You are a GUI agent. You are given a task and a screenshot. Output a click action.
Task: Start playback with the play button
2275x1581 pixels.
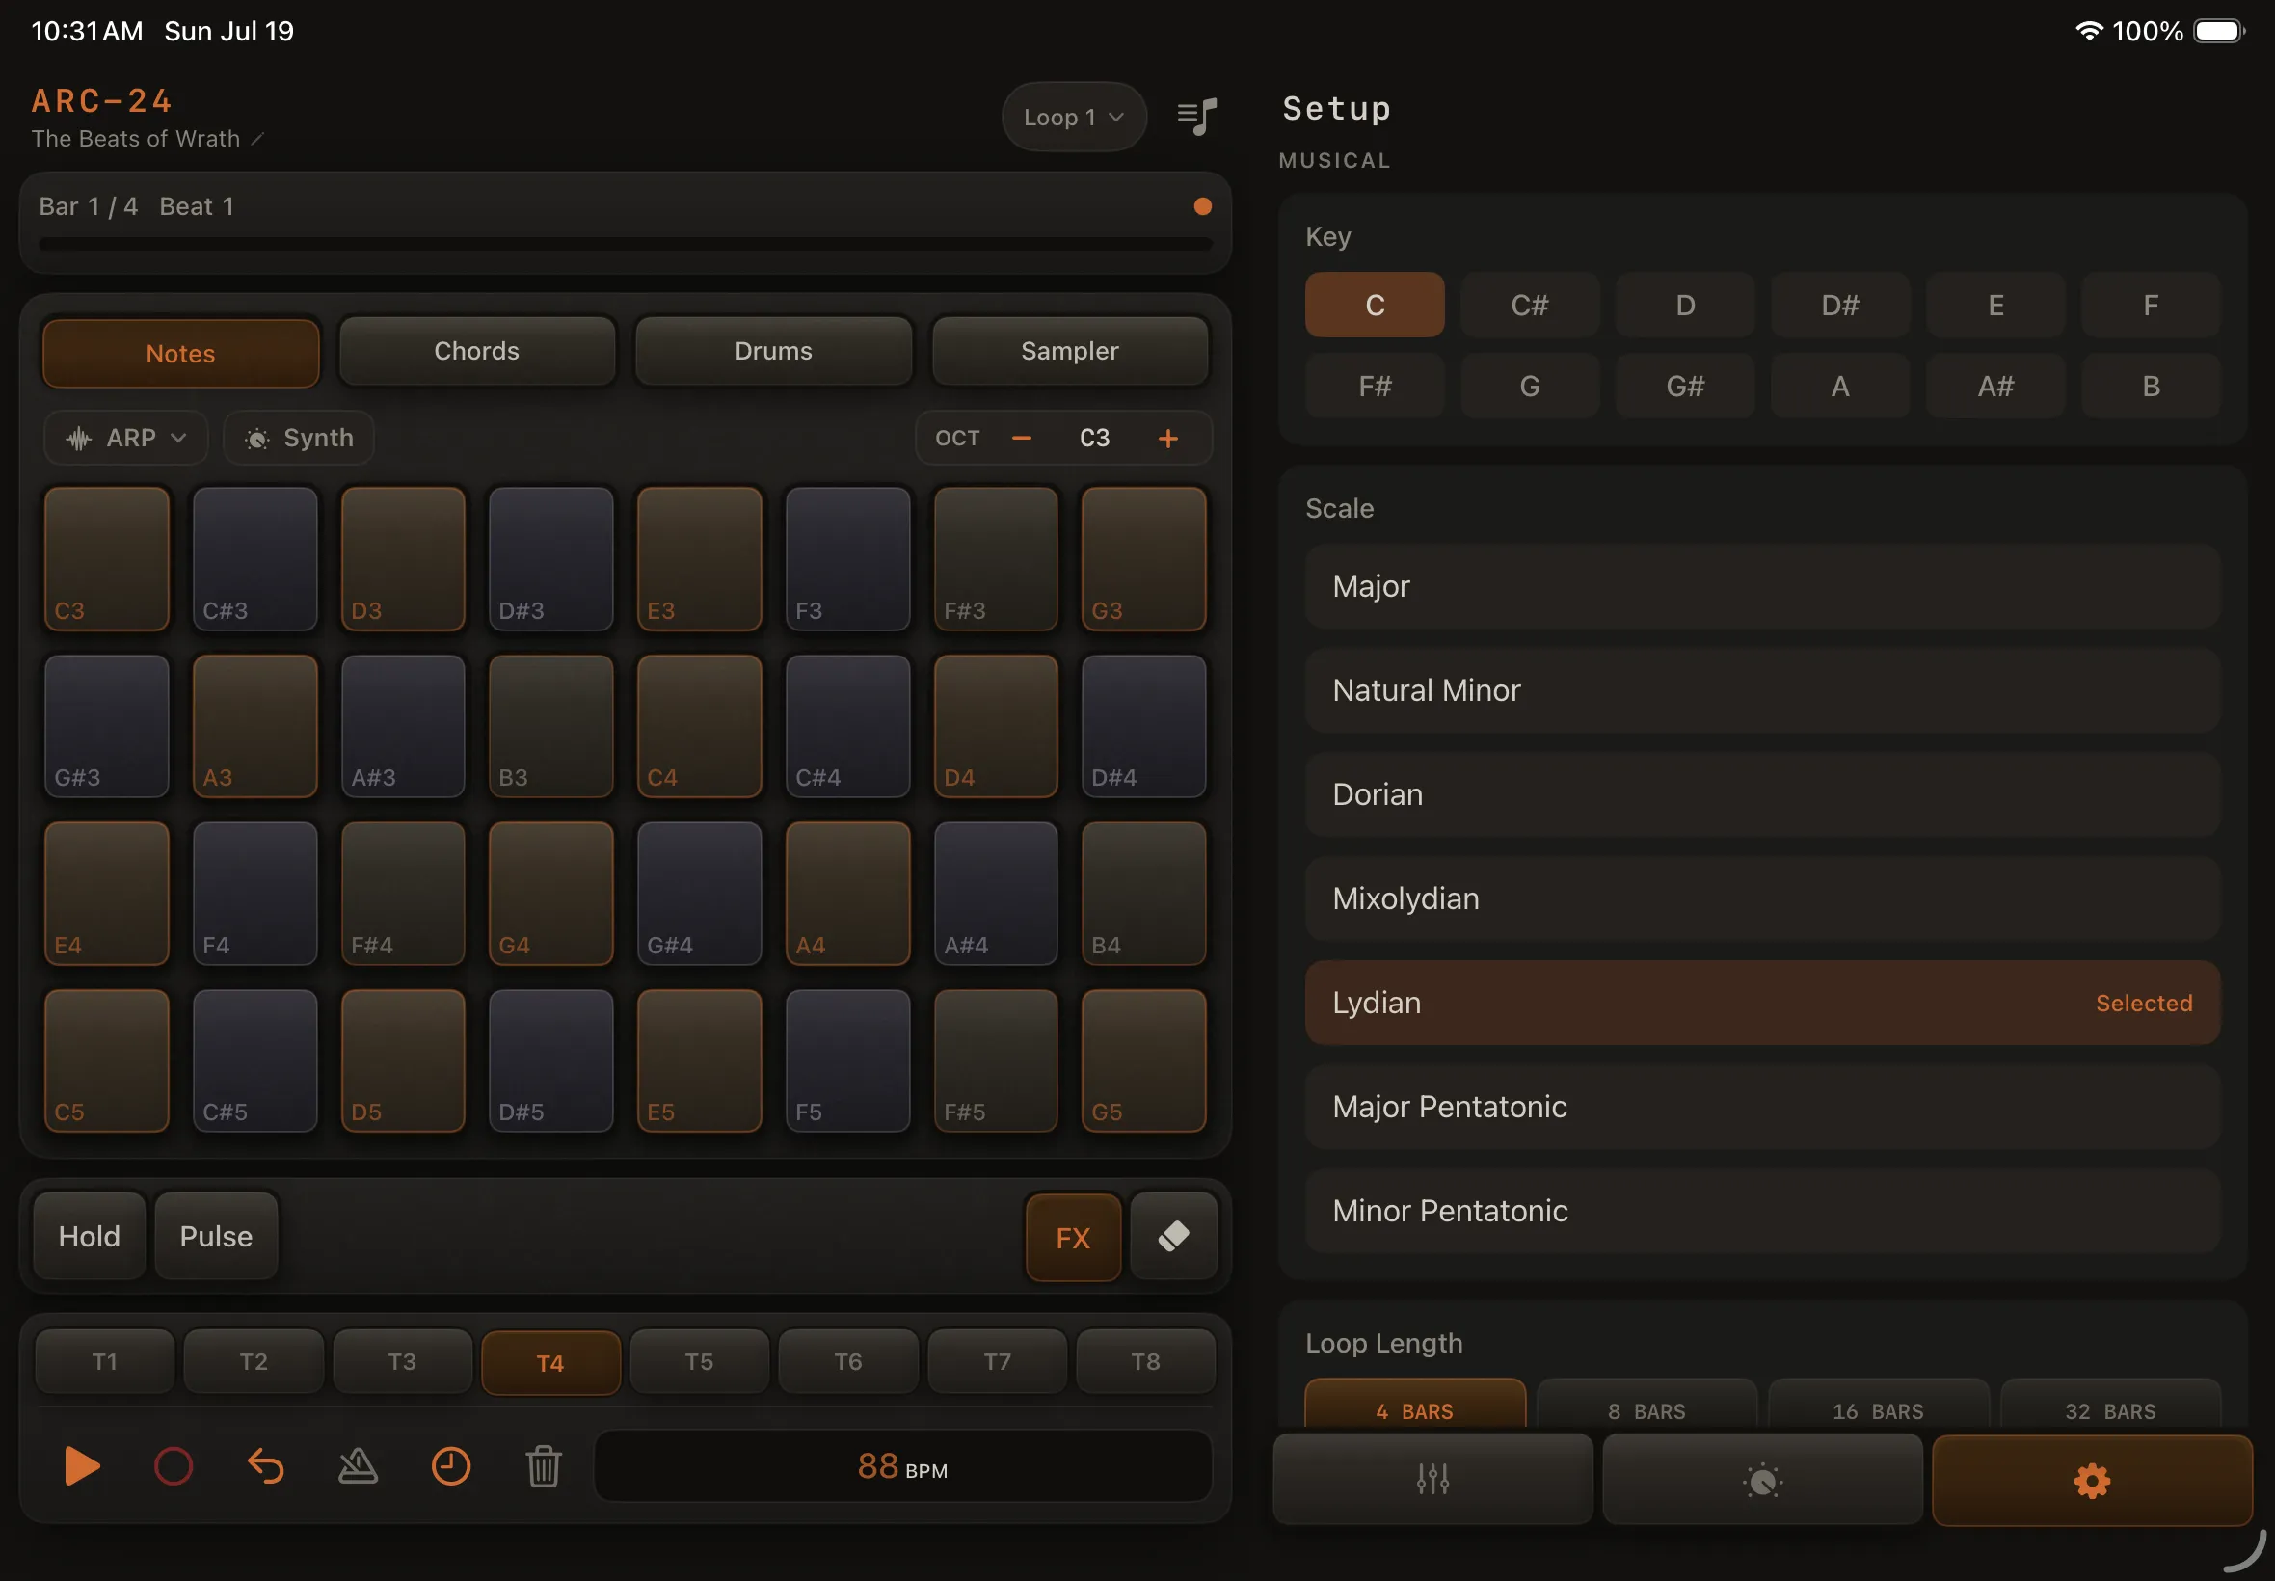point(81,1466)
